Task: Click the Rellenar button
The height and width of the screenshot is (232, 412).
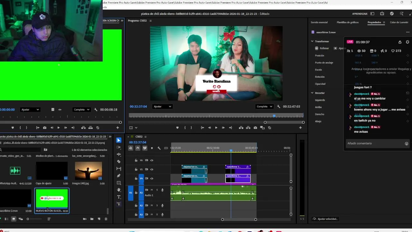Action: [322, 48]
